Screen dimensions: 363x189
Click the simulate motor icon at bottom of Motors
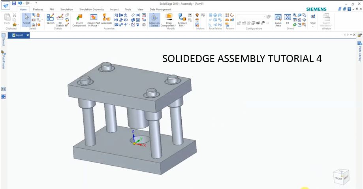pos(197,25)
